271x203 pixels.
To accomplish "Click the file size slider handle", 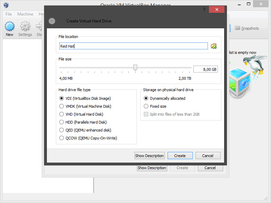I will 135,68.
